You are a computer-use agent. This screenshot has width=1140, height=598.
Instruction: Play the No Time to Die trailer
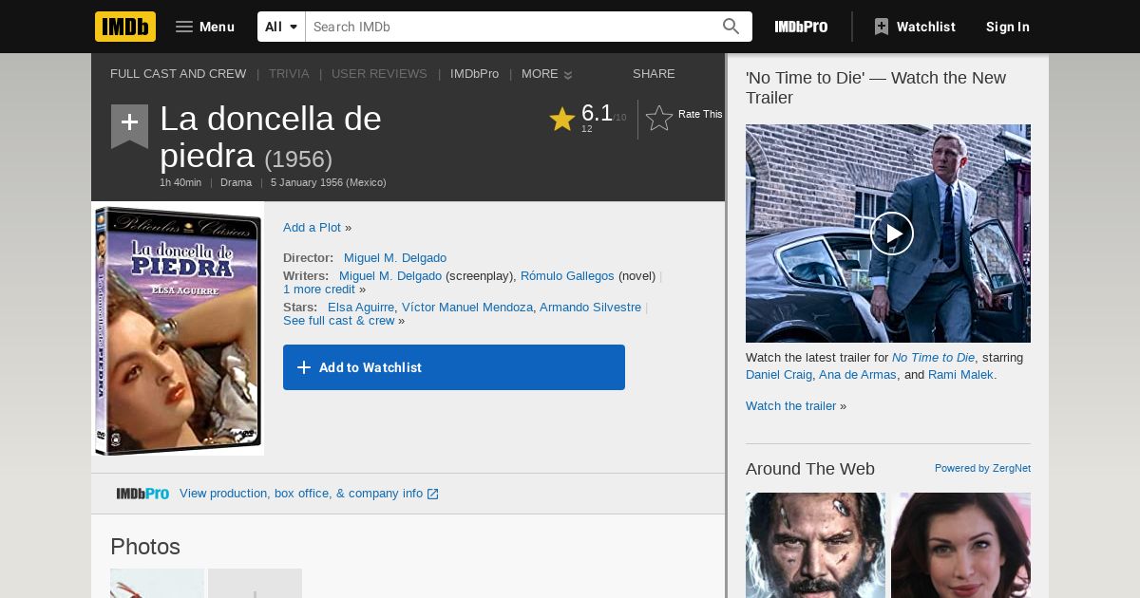point(892,234)
